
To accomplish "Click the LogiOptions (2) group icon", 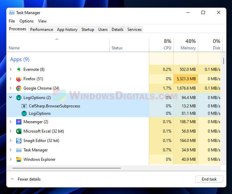I will [19, 98].
